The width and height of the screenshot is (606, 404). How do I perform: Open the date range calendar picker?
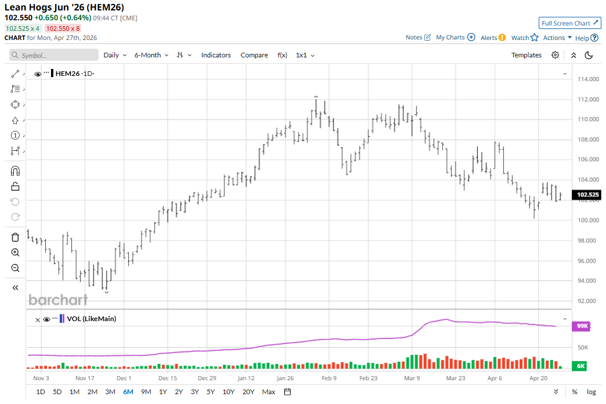(x=287, y=392)
